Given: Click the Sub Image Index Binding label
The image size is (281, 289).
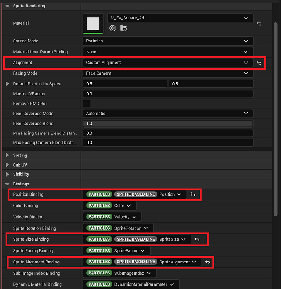Looking at the screenshot, I should [36, 273].
